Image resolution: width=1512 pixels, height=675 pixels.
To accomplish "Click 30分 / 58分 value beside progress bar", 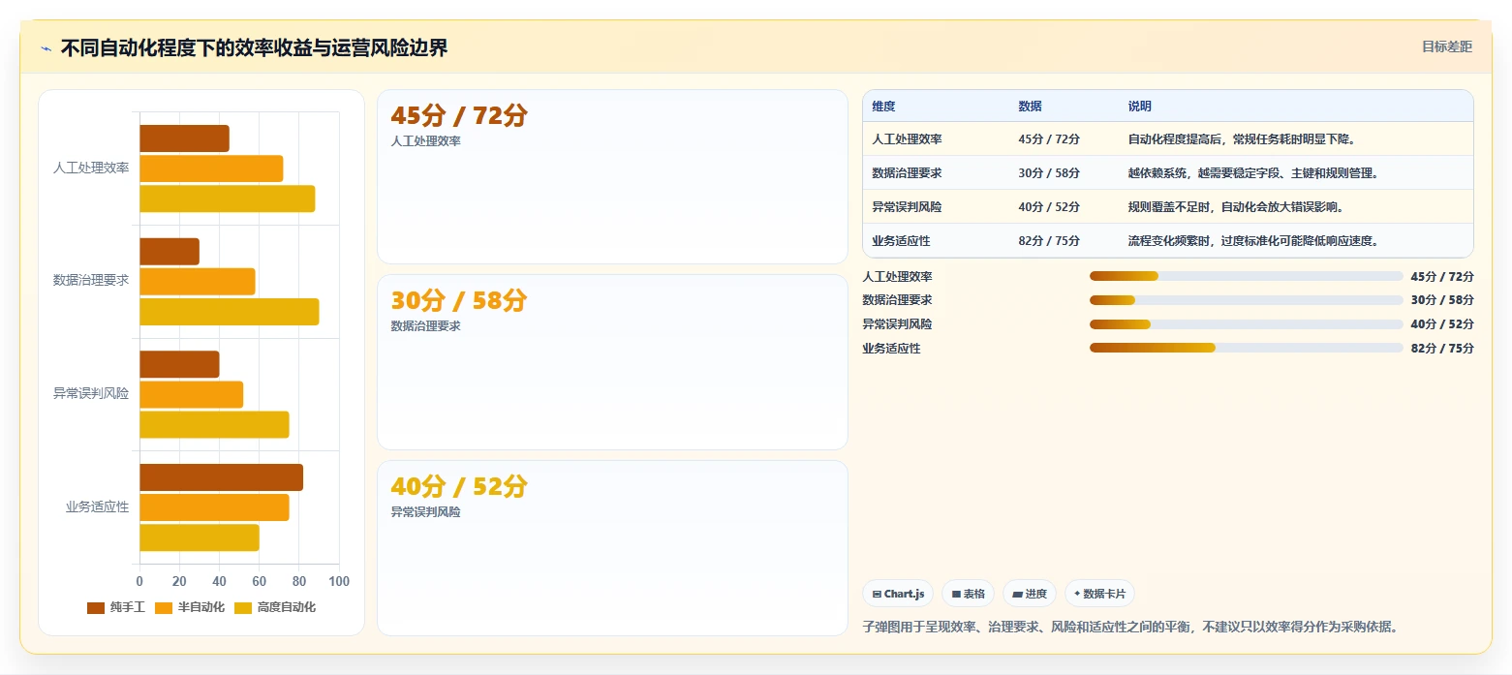I will tap(1442, 300).
